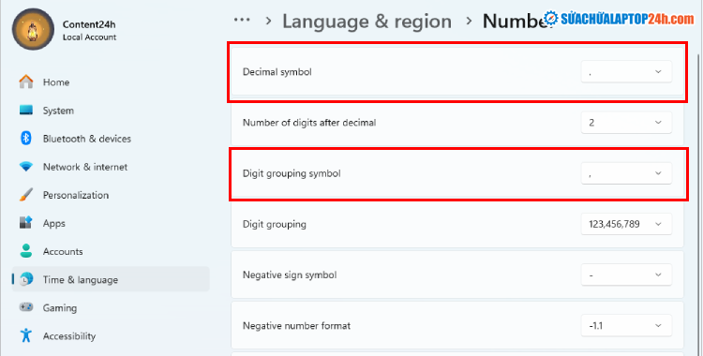Click the Content24h account name

pos(89,24)
